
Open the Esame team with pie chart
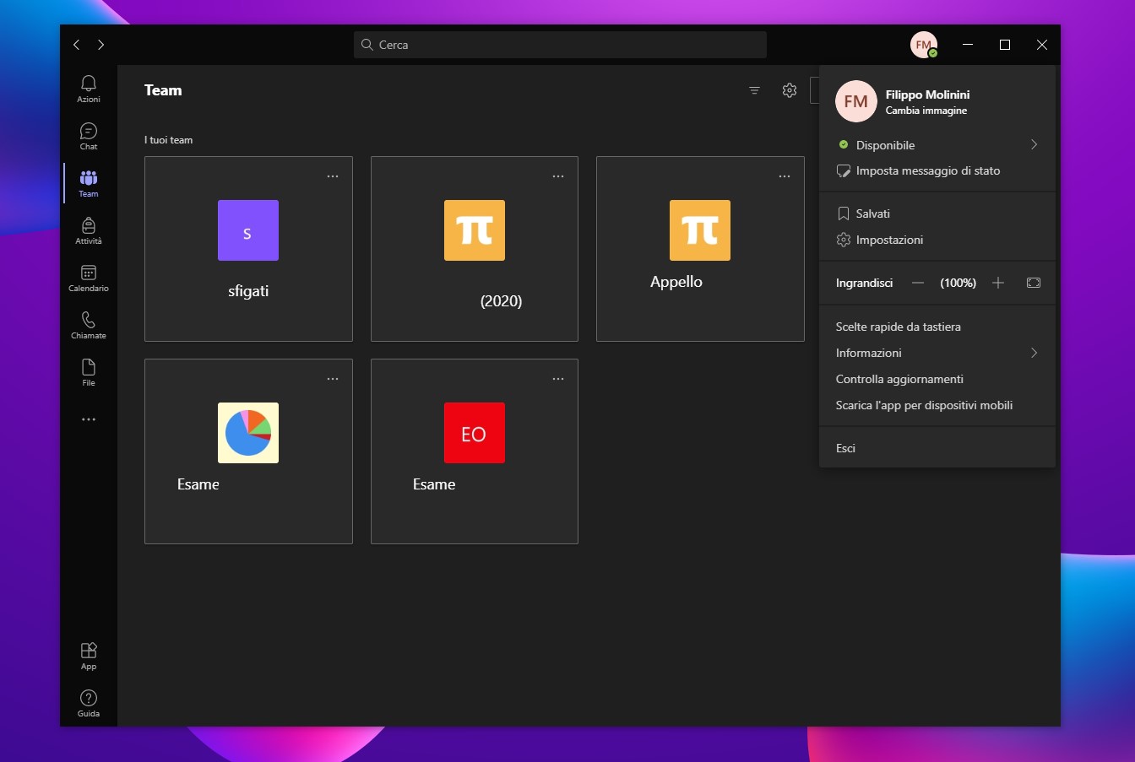tap(248, 451)
